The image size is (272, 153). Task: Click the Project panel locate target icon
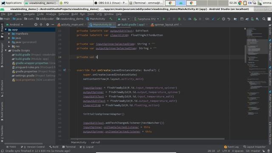click(x=36, y=25)
